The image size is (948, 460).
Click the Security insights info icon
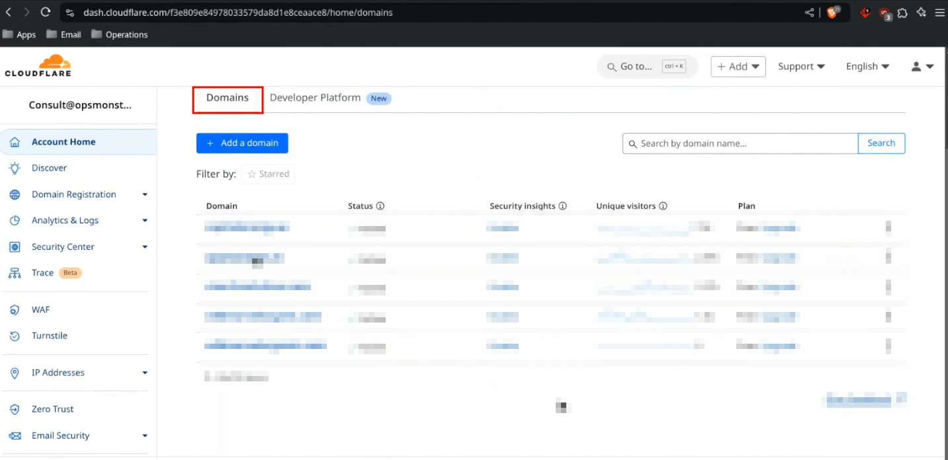point(563,206)
